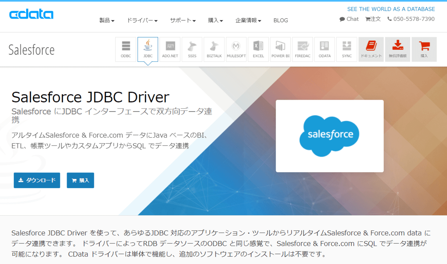The image size is (447, 264).
Task: Open the サポート dropdown menu
Action: 182,21
